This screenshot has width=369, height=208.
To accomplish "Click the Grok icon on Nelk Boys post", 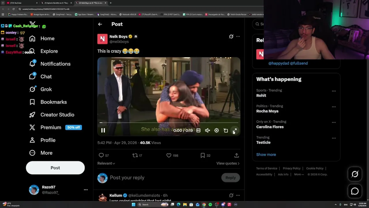I will click(x=231, y=36).
